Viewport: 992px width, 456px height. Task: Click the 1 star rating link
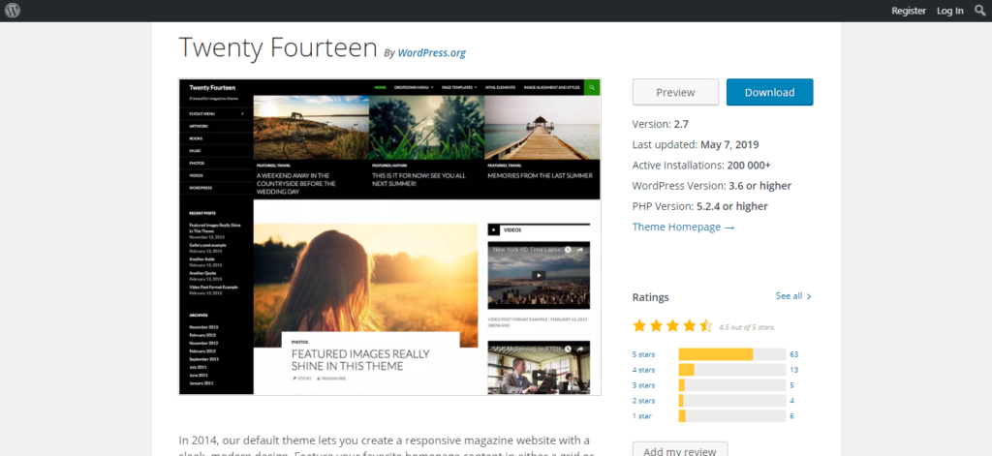pos(641,416)
